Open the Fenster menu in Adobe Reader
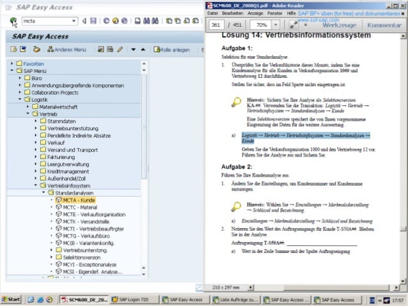Viewport: 408px width, 306px height. point(275,13)
